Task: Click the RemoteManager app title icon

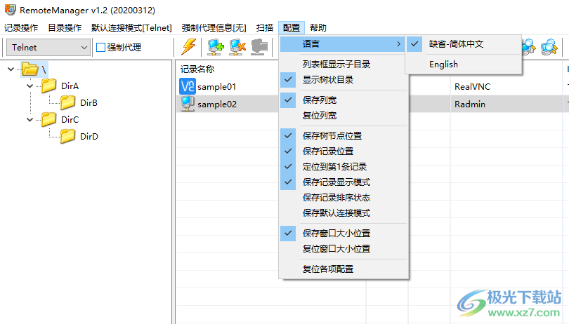Action: pos(10,10)
